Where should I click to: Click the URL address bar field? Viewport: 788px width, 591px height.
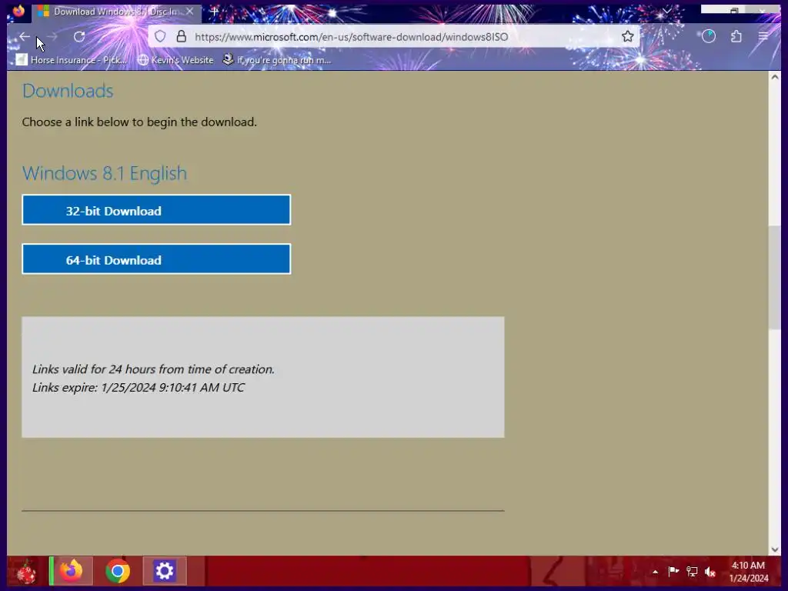pos(394,37)
